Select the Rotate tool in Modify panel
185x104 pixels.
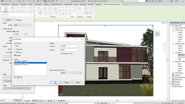click(x=50, y=13)
